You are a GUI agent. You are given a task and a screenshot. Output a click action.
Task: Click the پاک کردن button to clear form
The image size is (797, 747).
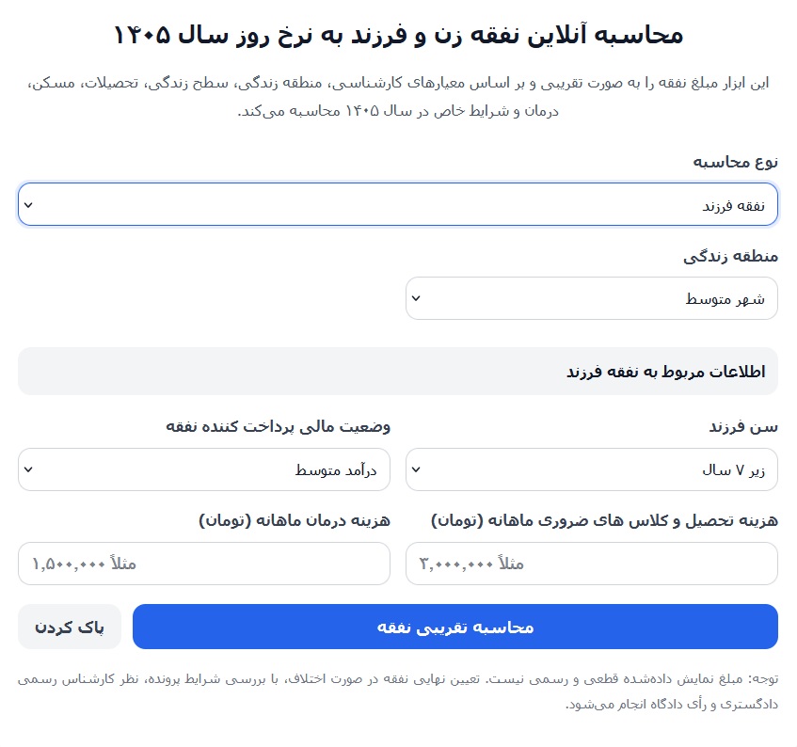[x=69, y=627]
